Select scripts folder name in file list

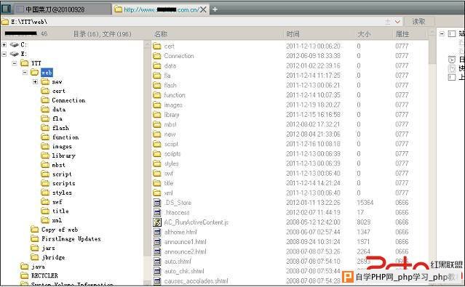pyautogui.click(x=172, y=154)
